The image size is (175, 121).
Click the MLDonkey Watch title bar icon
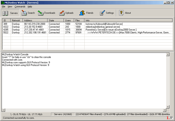2,2
